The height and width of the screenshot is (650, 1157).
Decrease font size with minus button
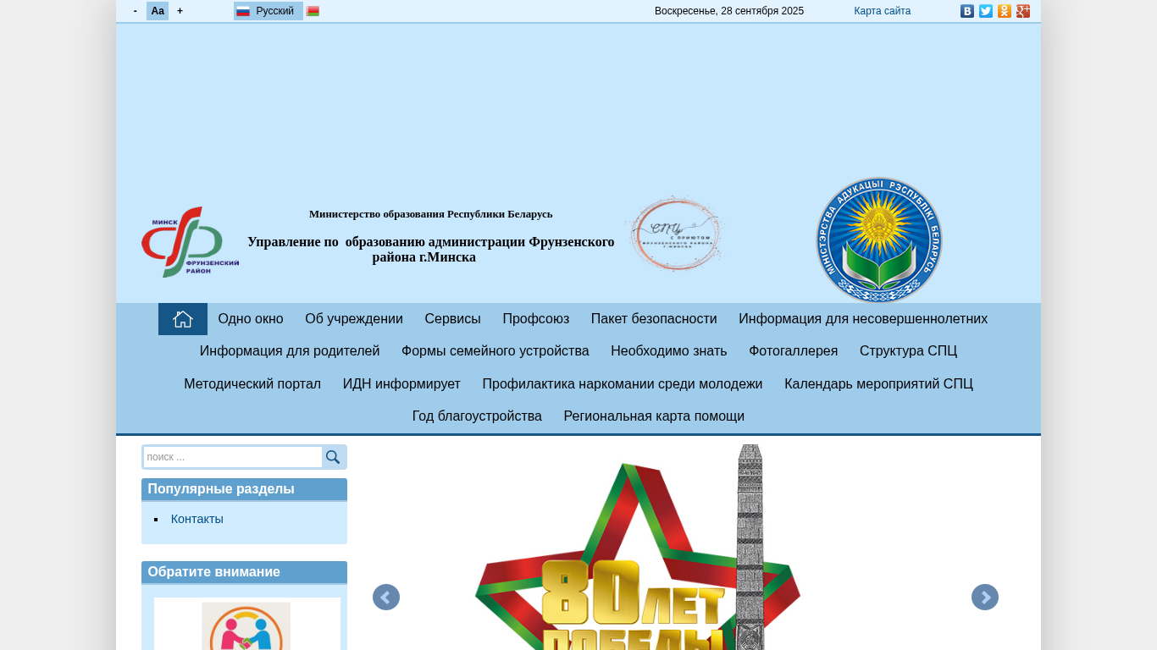point(136,11)
